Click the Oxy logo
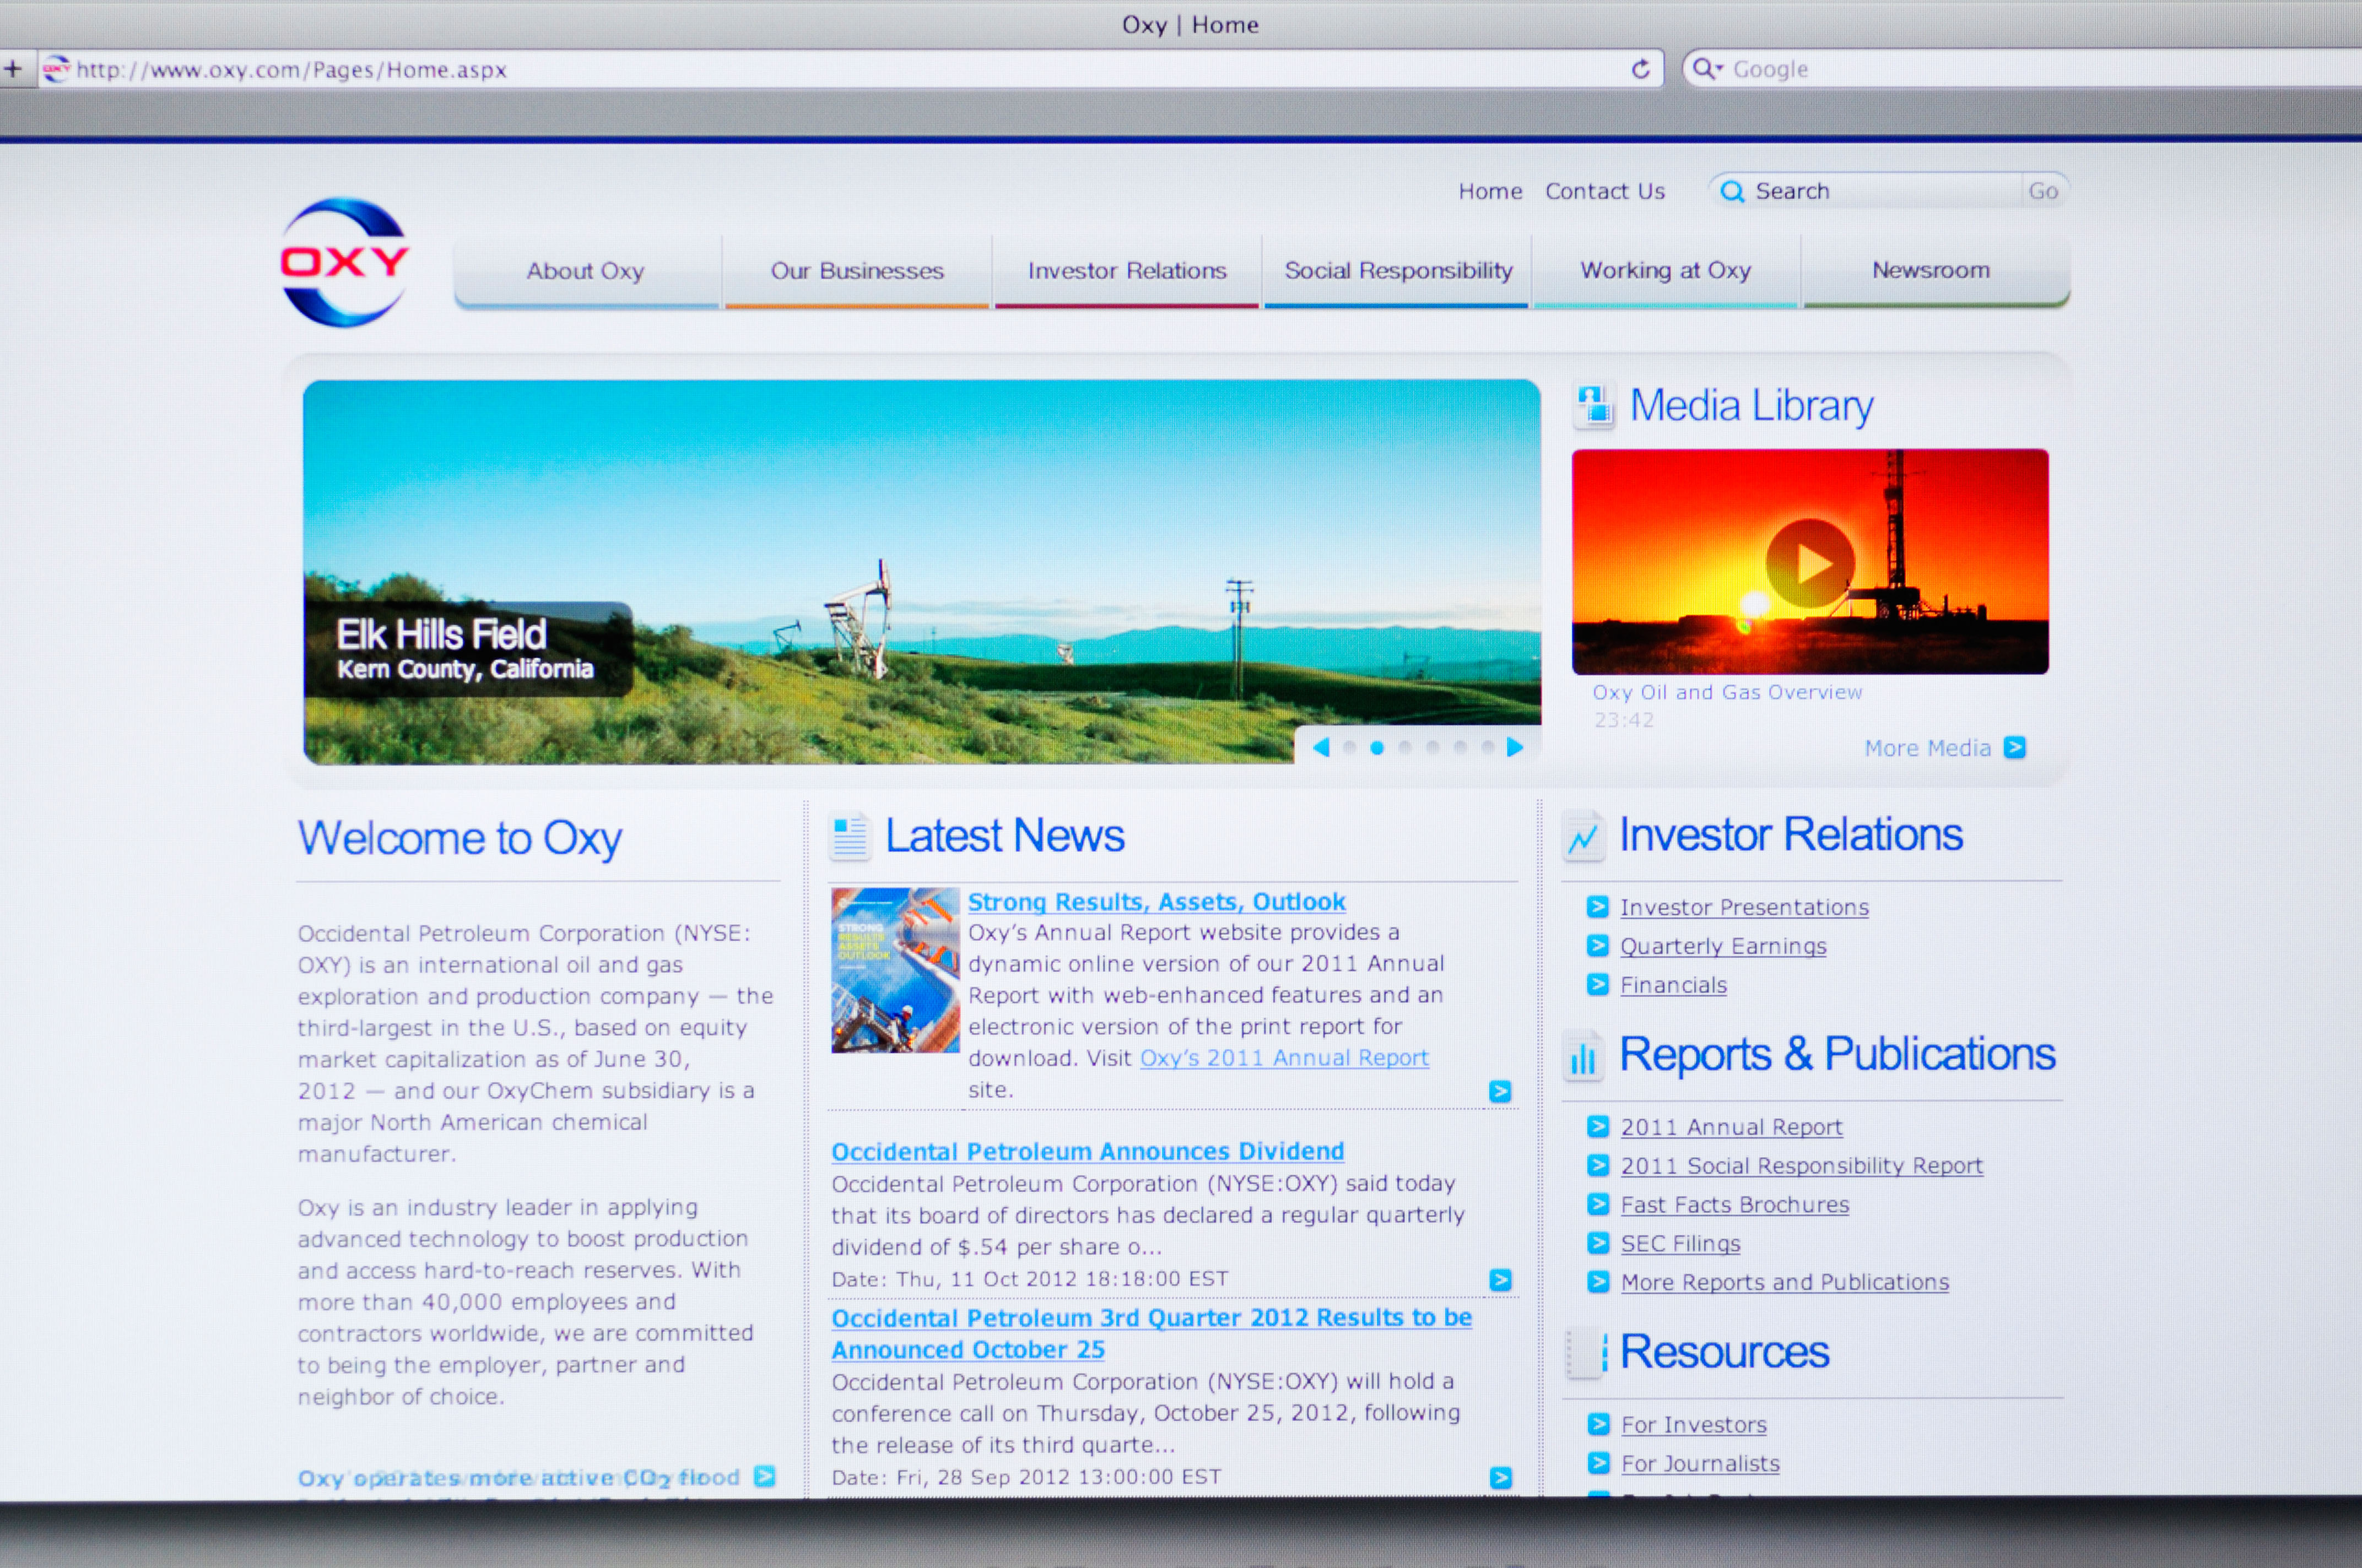The image size is (2362, 1568). point(345,262)
